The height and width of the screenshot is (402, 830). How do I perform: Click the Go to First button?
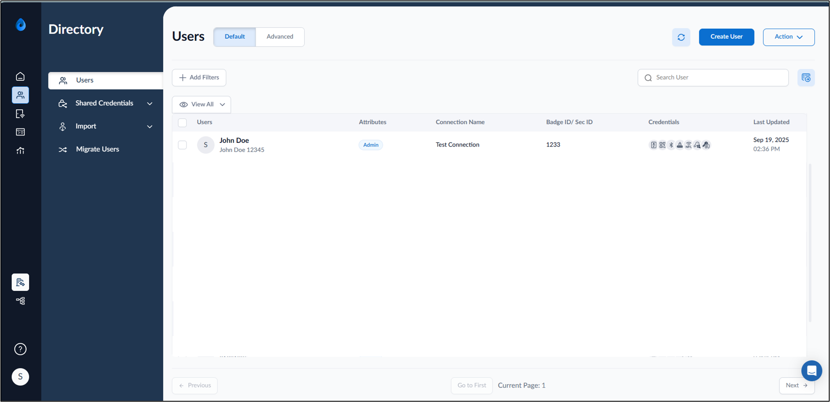(x=472, y=385)
